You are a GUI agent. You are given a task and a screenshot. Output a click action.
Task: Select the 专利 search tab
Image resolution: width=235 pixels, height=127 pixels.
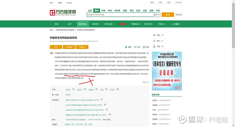[x=132, y=11]
